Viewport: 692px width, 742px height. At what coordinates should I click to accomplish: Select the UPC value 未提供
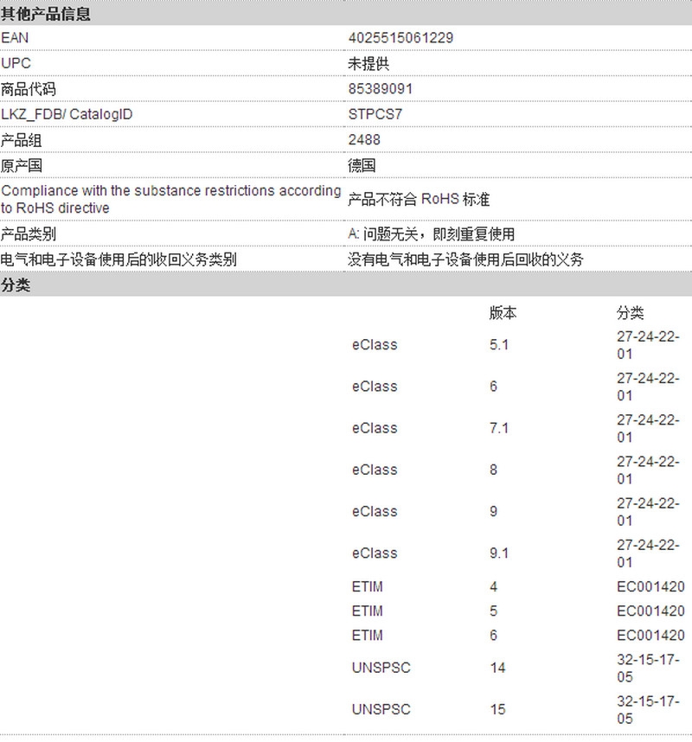(368, 63)
